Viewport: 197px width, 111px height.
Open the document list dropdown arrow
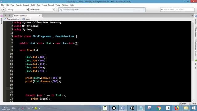(192, 16)
